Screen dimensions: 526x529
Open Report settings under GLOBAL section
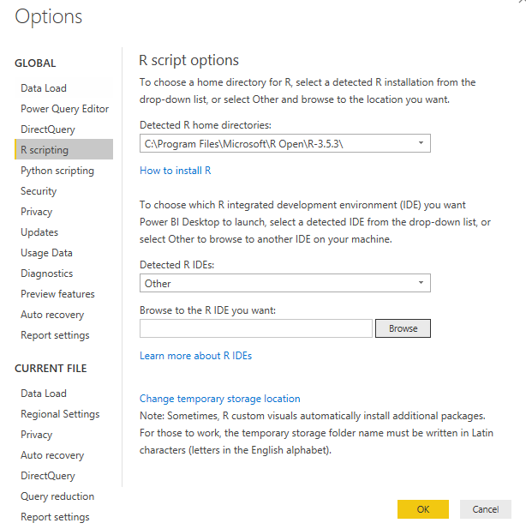point(55,335)
